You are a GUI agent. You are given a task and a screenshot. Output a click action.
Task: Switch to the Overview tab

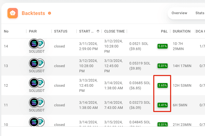pyautogui.click(x=179, y=13)
